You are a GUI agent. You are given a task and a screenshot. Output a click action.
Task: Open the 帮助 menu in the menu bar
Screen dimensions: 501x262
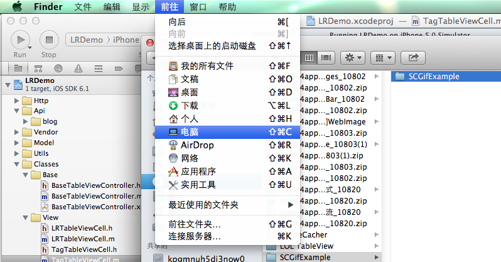tap(227, 7)
